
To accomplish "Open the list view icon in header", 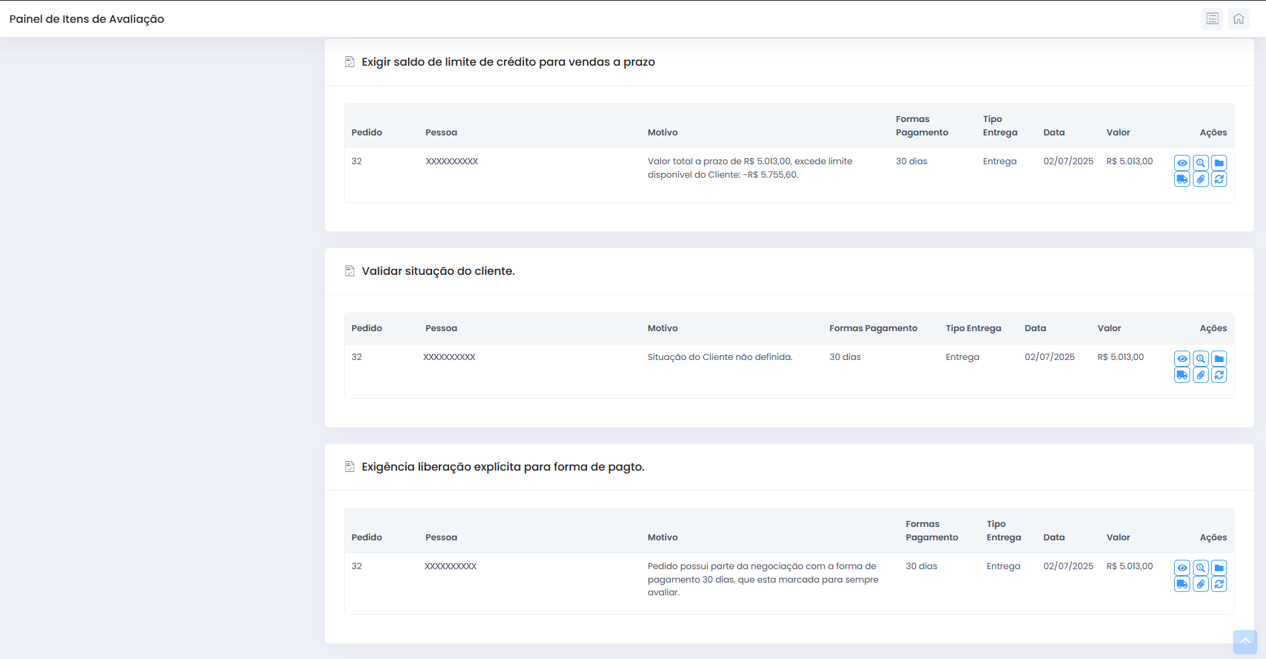I will (1212, 19).
